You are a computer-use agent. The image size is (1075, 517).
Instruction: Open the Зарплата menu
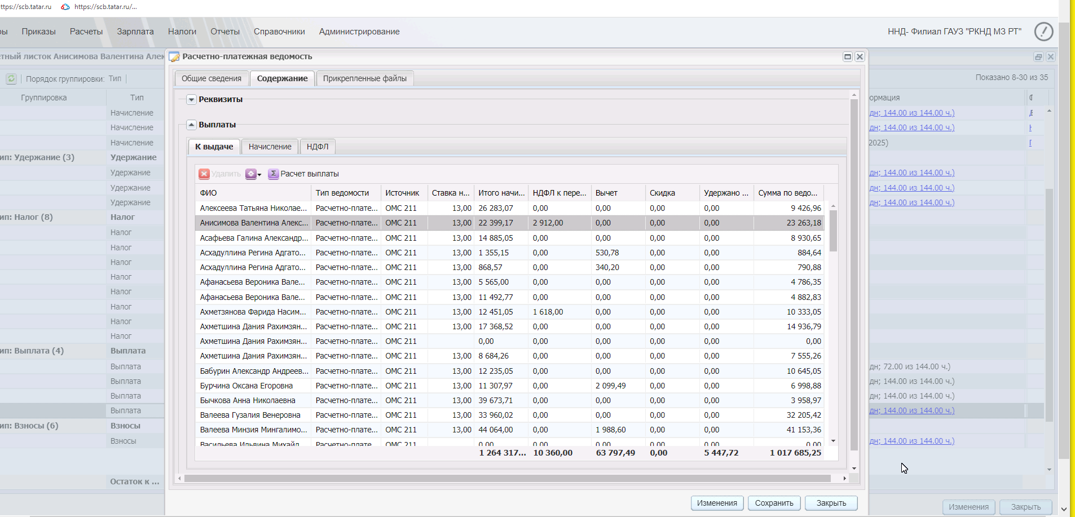point(135,32)
